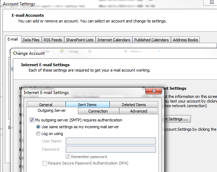Select Use same settings as incoming server

tap(39, 127)
